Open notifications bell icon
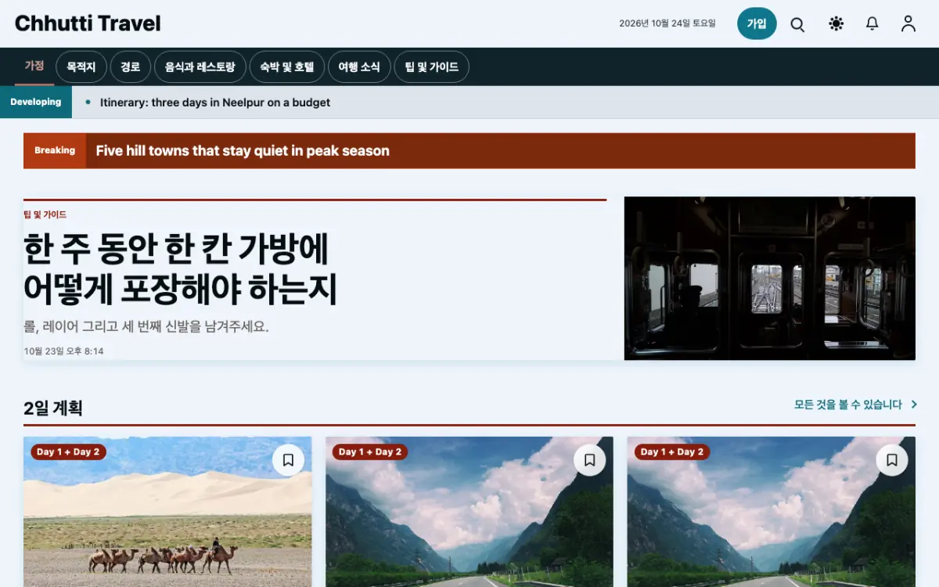939x587 pixels. (x=872, y=24)
